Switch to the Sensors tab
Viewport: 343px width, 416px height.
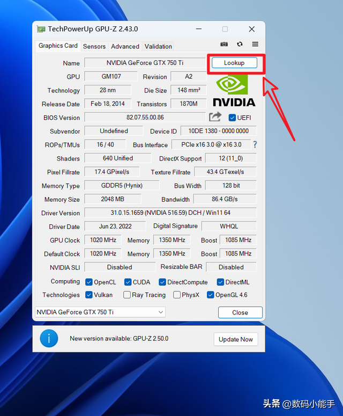94,47
